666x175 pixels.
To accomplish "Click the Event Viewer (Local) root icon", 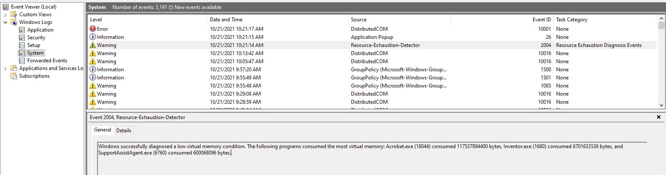I will point(6,7).
